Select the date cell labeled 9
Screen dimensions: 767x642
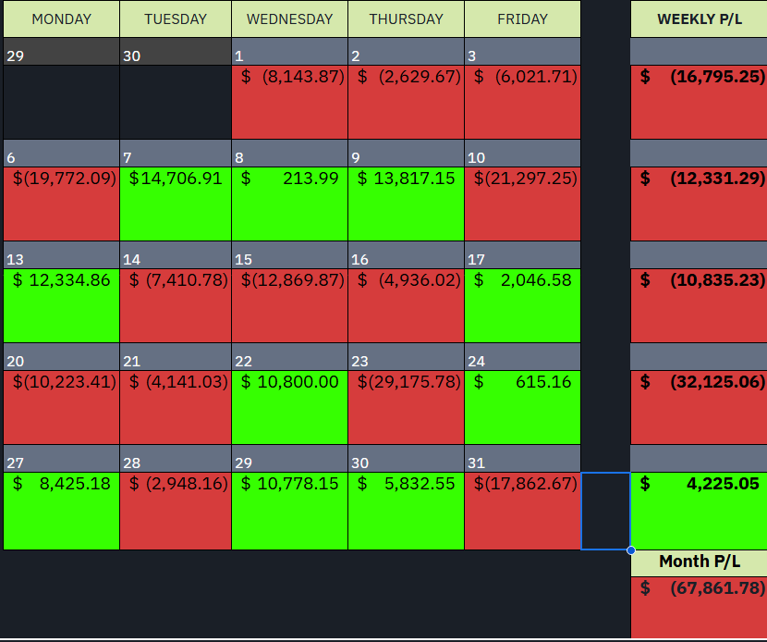click(x=406, y=154)
